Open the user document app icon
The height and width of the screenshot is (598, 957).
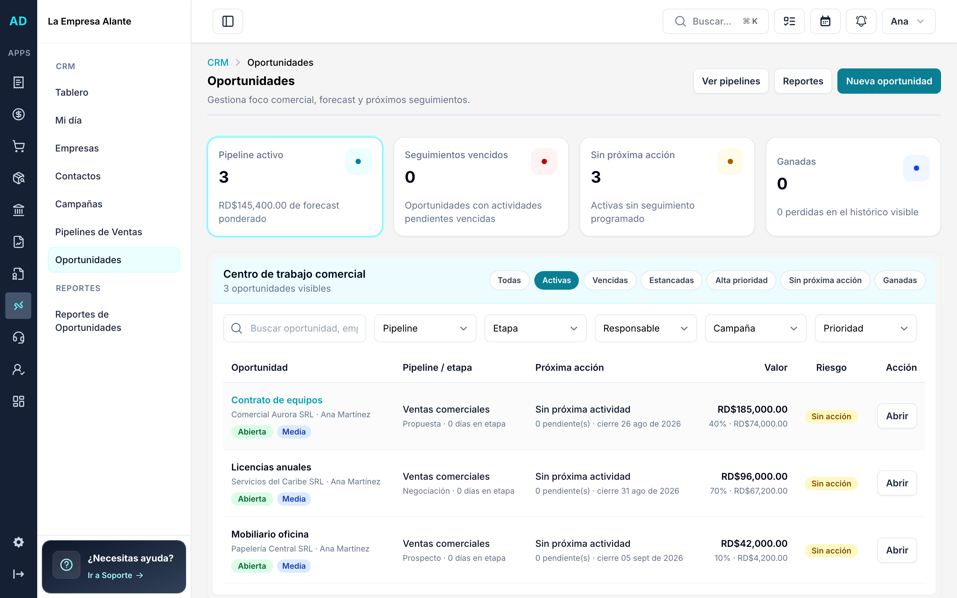pyautogui.click(x=18, y=274)
